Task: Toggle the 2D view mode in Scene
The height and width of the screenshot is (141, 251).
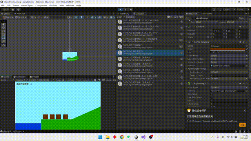Action: [x=76, y=17]
